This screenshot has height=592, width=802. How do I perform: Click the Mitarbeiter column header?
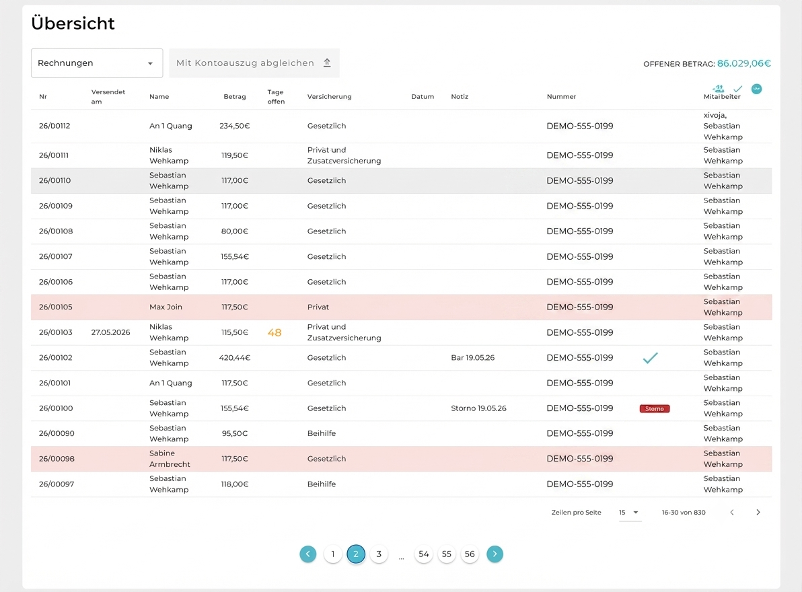(722, 97)
